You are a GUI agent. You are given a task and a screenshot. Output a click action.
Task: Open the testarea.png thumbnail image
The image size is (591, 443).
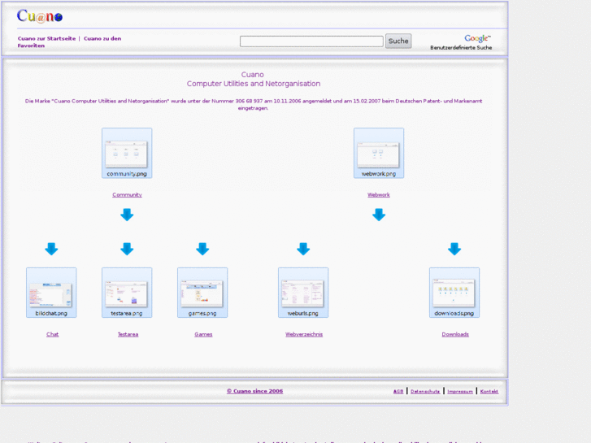click(x=127, y=293)
